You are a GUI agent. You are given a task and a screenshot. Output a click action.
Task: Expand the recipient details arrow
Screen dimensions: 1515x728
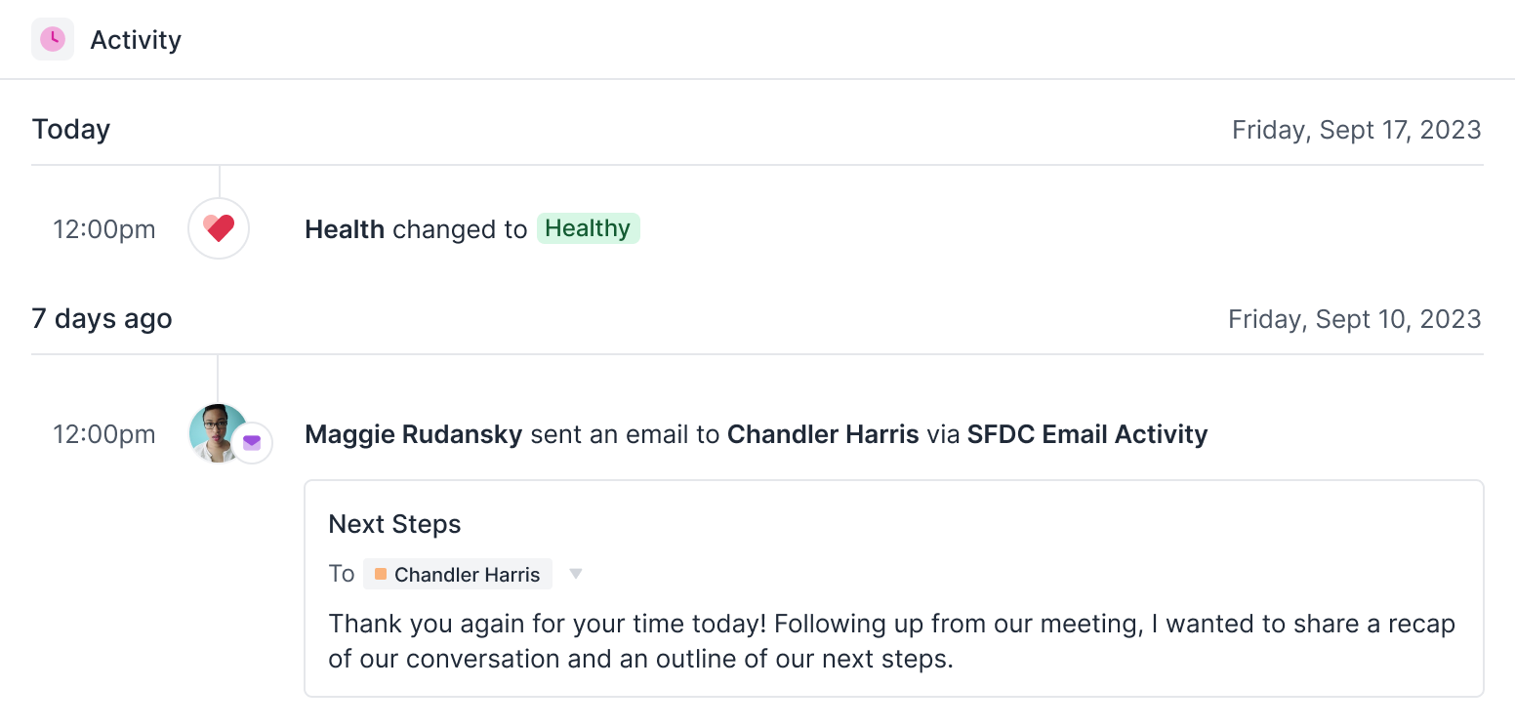[576, 574]
